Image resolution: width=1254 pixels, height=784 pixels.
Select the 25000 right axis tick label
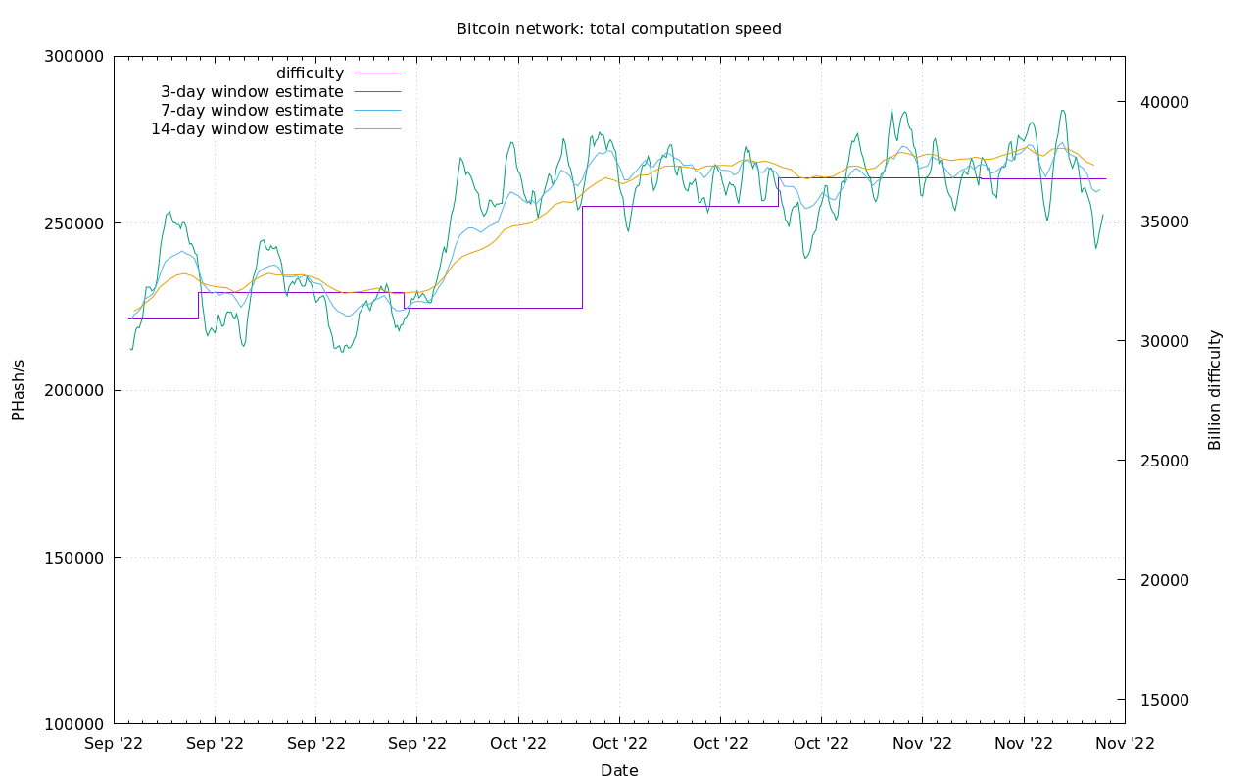pyautogui.click(x=1161, y=462)
